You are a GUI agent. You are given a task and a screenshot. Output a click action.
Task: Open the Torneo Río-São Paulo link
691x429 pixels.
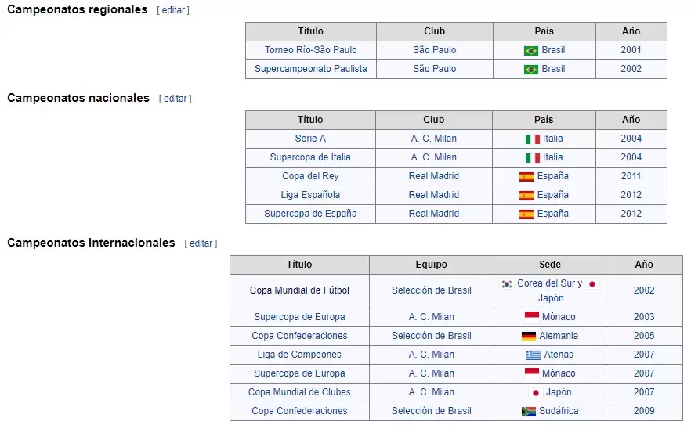(311, 50)
